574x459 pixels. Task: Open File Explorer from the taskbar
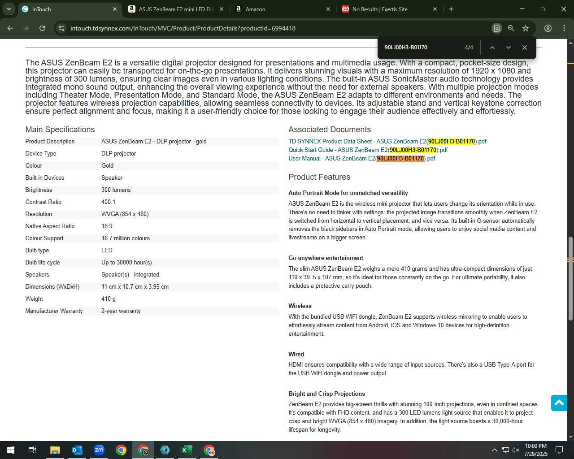point(55,450)
